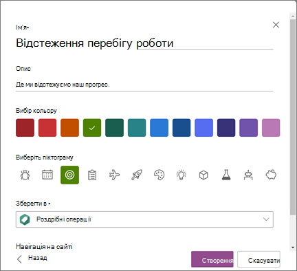Choose the pink lavender color swatch
The width and height of the screenshot is (297, 271).
271,128
